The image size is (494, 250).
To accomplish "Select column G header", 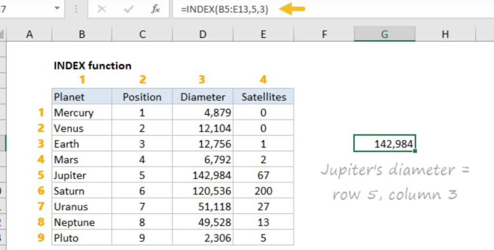I will pyautogui.click(x=384, y=34).
